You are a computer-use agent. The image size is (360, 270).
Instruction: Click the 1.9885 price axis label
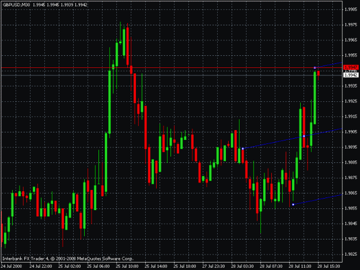[x=351, y=162]
